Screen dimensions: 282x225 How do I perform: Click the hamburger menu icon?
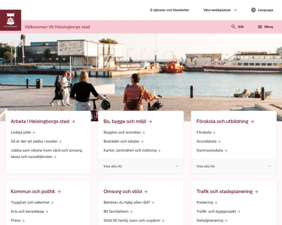coord(260,27)
